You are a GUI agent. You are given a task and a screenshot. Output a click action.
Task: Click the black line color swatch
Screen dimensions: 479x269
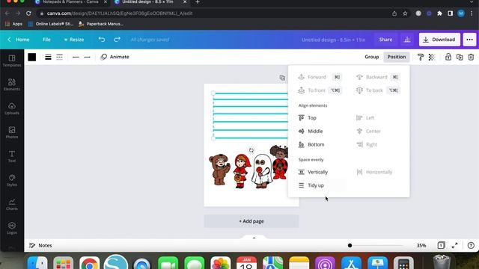pyautogui.click(x=32, y=57)
